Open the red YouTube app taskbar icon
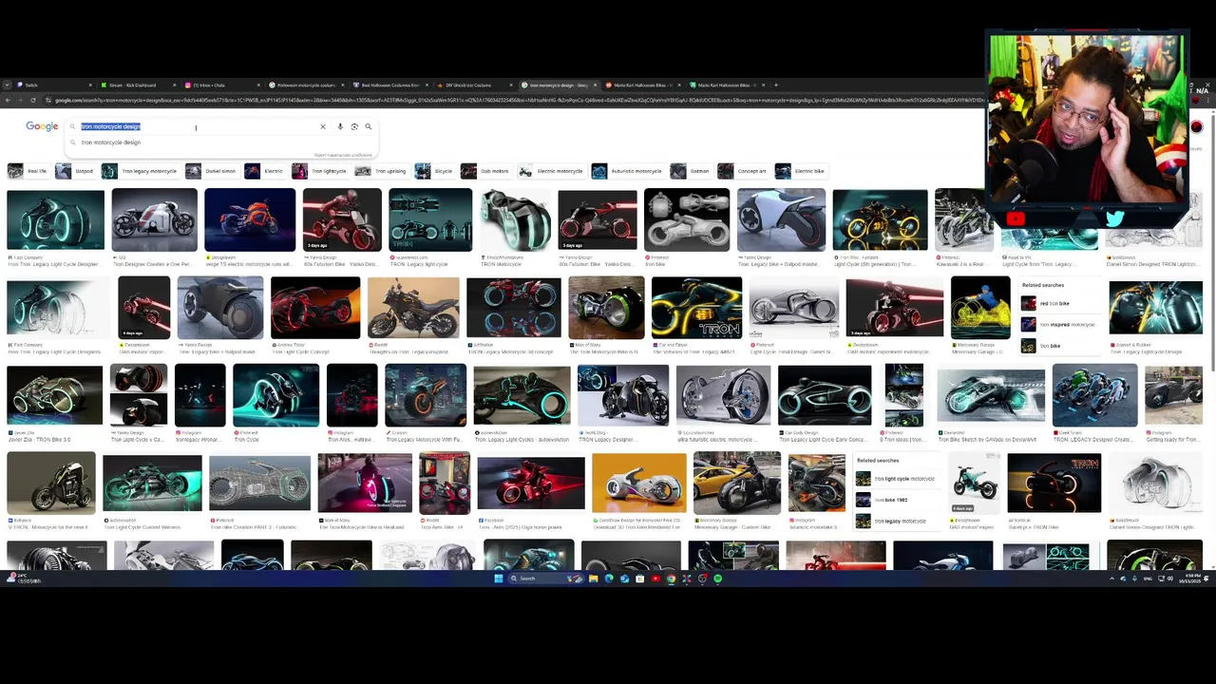The image size is (1216, 684). [655, 579]
